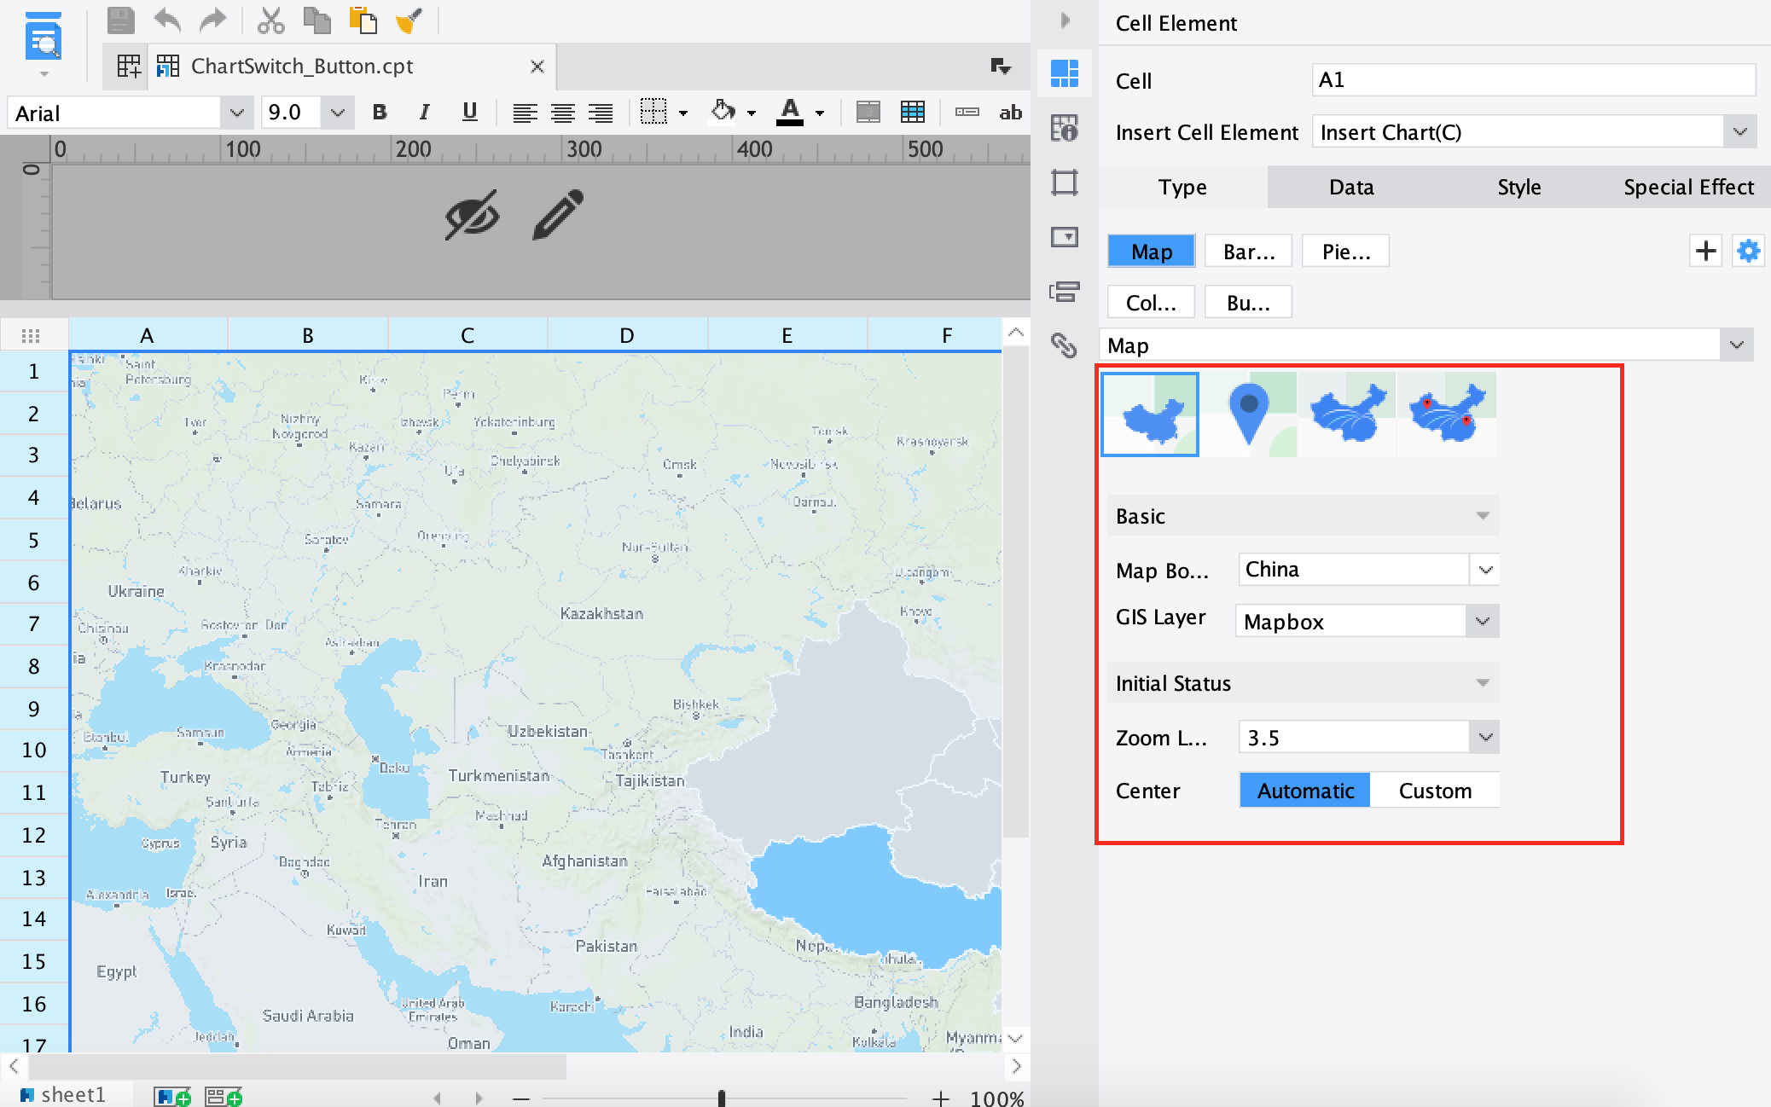This screenshot has width=1771, height=1107.
Task: Switch to the Type tab
Action: pos(1182,187)
